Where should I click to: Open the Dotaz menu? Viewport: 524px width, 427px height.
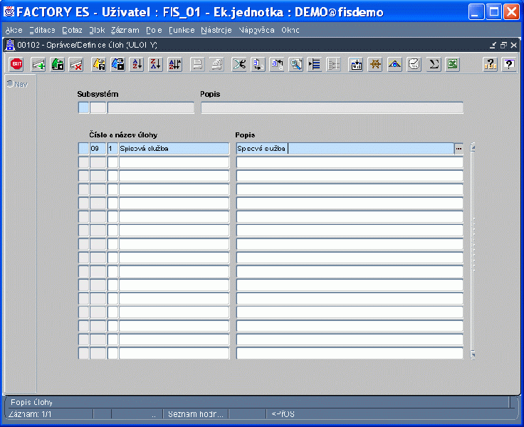pos(72,30)
